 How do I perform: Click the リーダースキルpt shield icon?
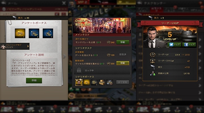click(153, 61)
